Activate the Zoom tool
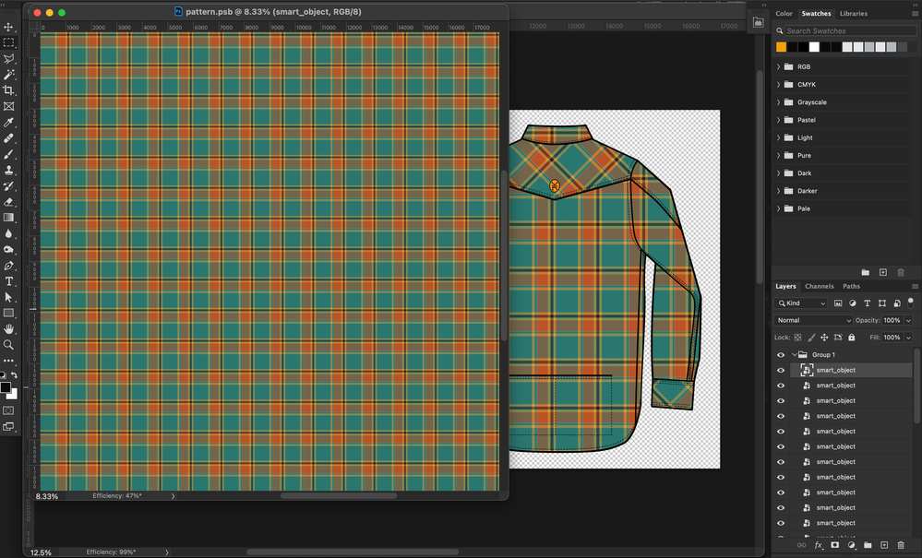This screenshot has height=558, width=922. pos(9,345)
